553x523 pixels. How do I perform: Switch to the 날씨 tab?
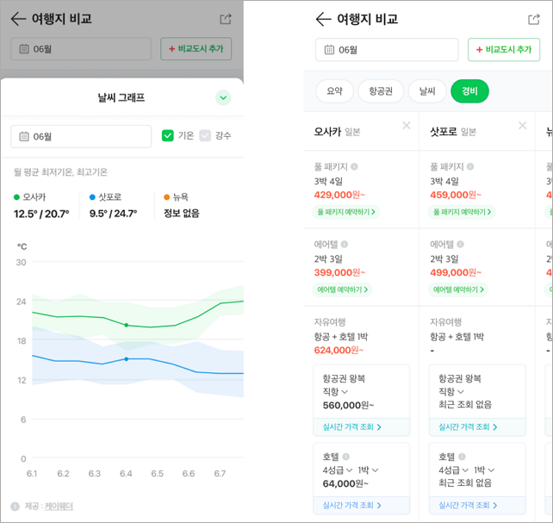427,90
